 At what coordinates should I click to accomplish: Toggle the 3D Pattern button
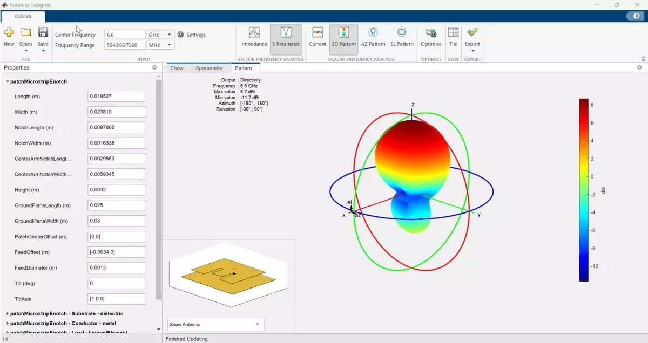point(343,36)
